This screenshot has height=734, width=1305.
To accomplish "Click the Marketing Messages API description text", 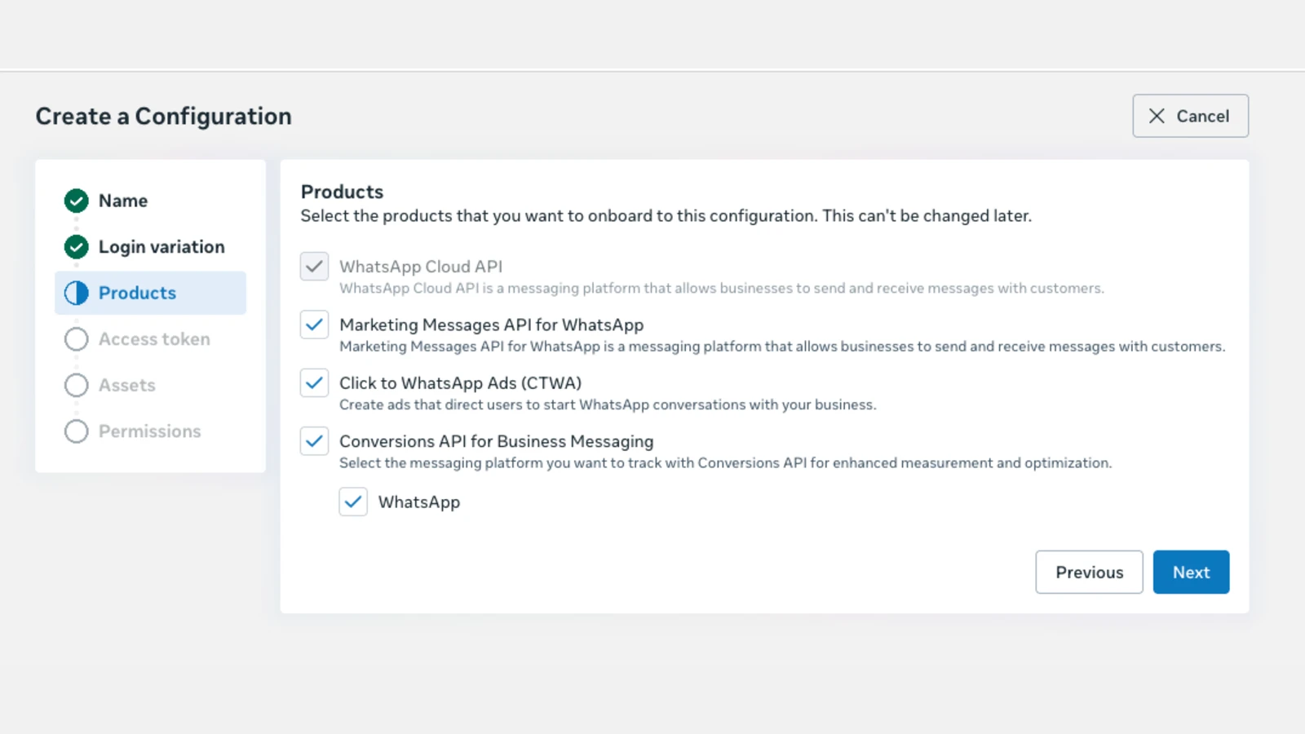I will (782, 347).
